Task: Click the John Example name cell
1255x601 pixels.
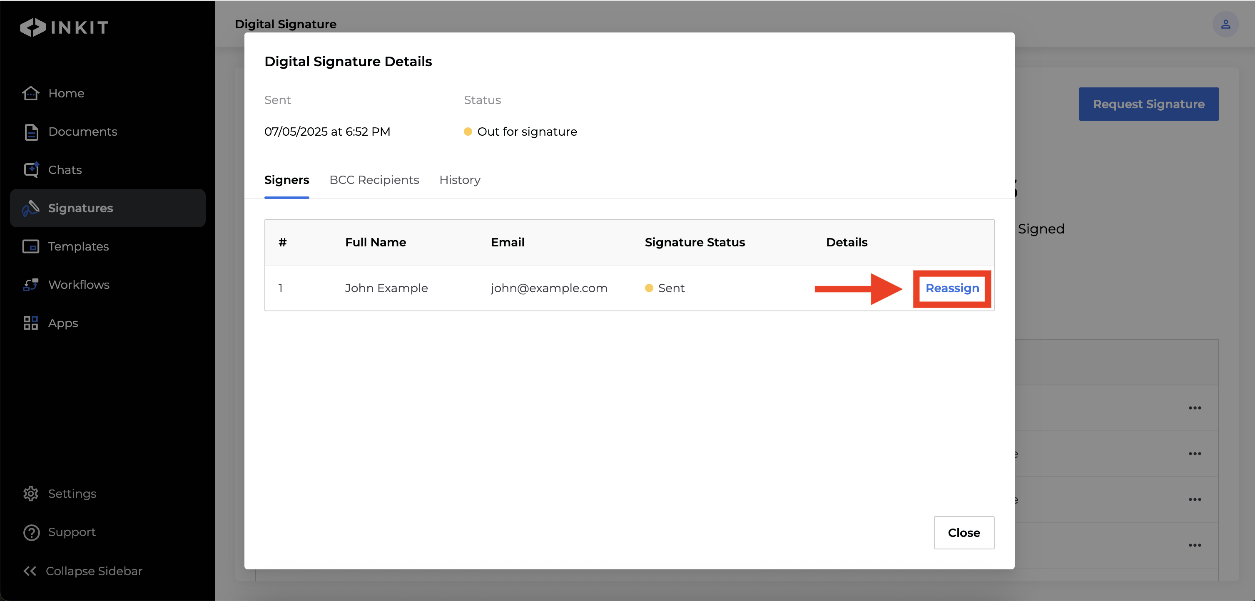Action: coord(386,288)
